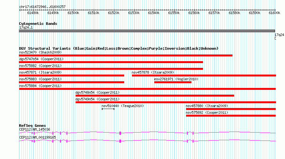Image resolution: width=285 pixels, height=159 pixels.
Task: Click the nsv575882 (Cooper2011) label
Action: 40,66
